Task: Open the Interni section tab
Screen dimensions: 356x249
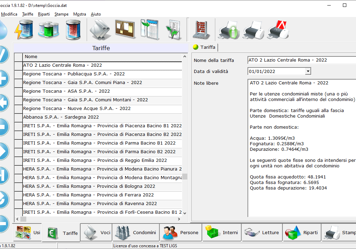Action: click(222, 232)
